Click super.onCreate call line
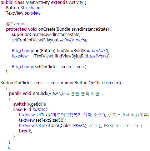 pos(47,35)
